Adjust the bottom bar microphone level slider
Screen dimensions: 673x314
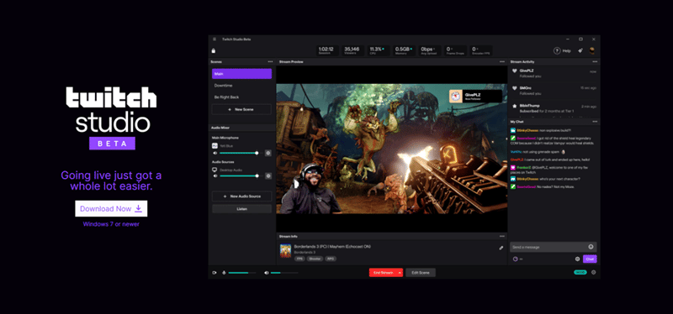tap(242, 273)
